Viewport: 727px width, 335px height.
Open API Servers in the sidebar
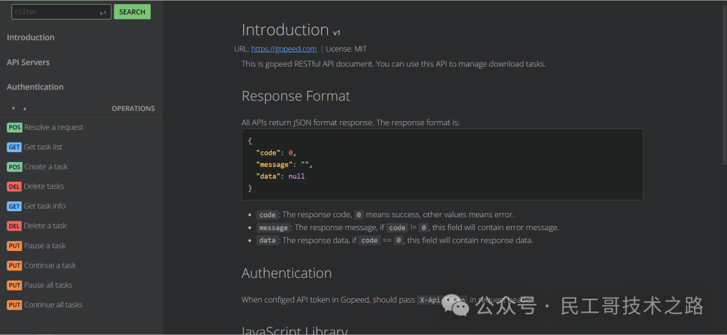click(x=28, y=62)
